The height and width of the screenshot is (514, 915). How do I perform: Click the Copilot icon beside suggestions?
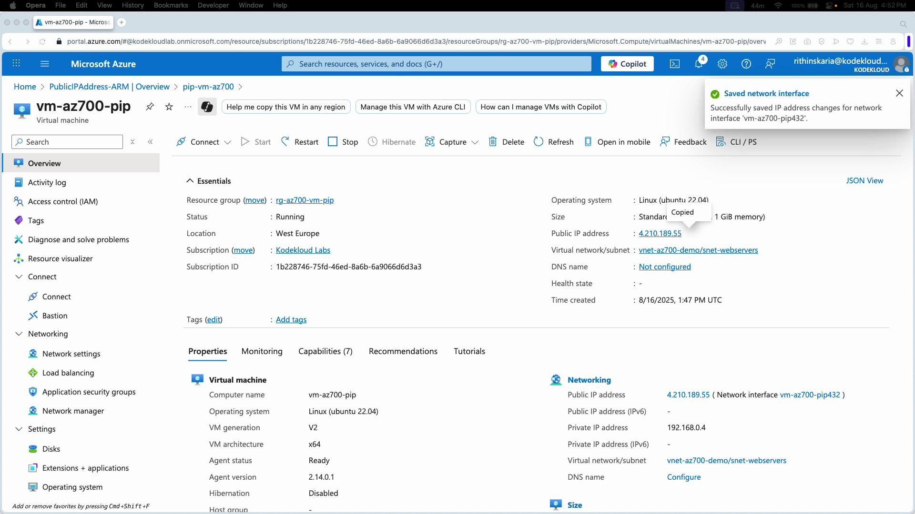click(207, 107)
